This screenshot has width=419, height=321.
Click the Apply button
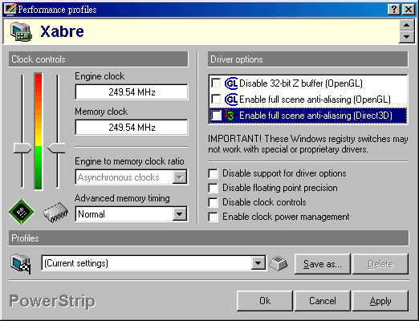click(x=380, y=301)
